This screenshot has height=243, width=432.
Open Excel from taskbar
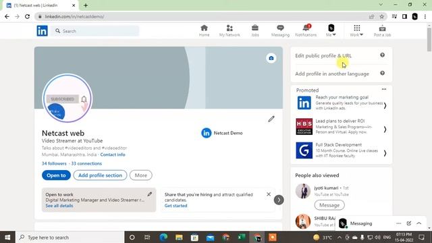point(242,237)
